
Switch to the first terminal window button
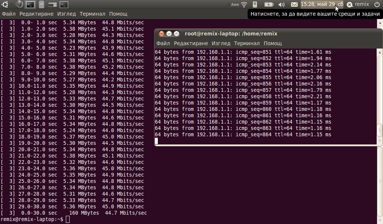(x=30, y=4)
